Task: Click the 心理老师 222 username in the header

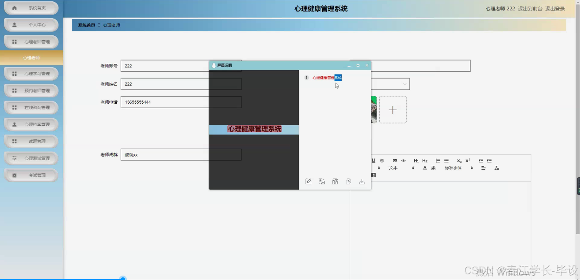Action: tap(500, 8)
